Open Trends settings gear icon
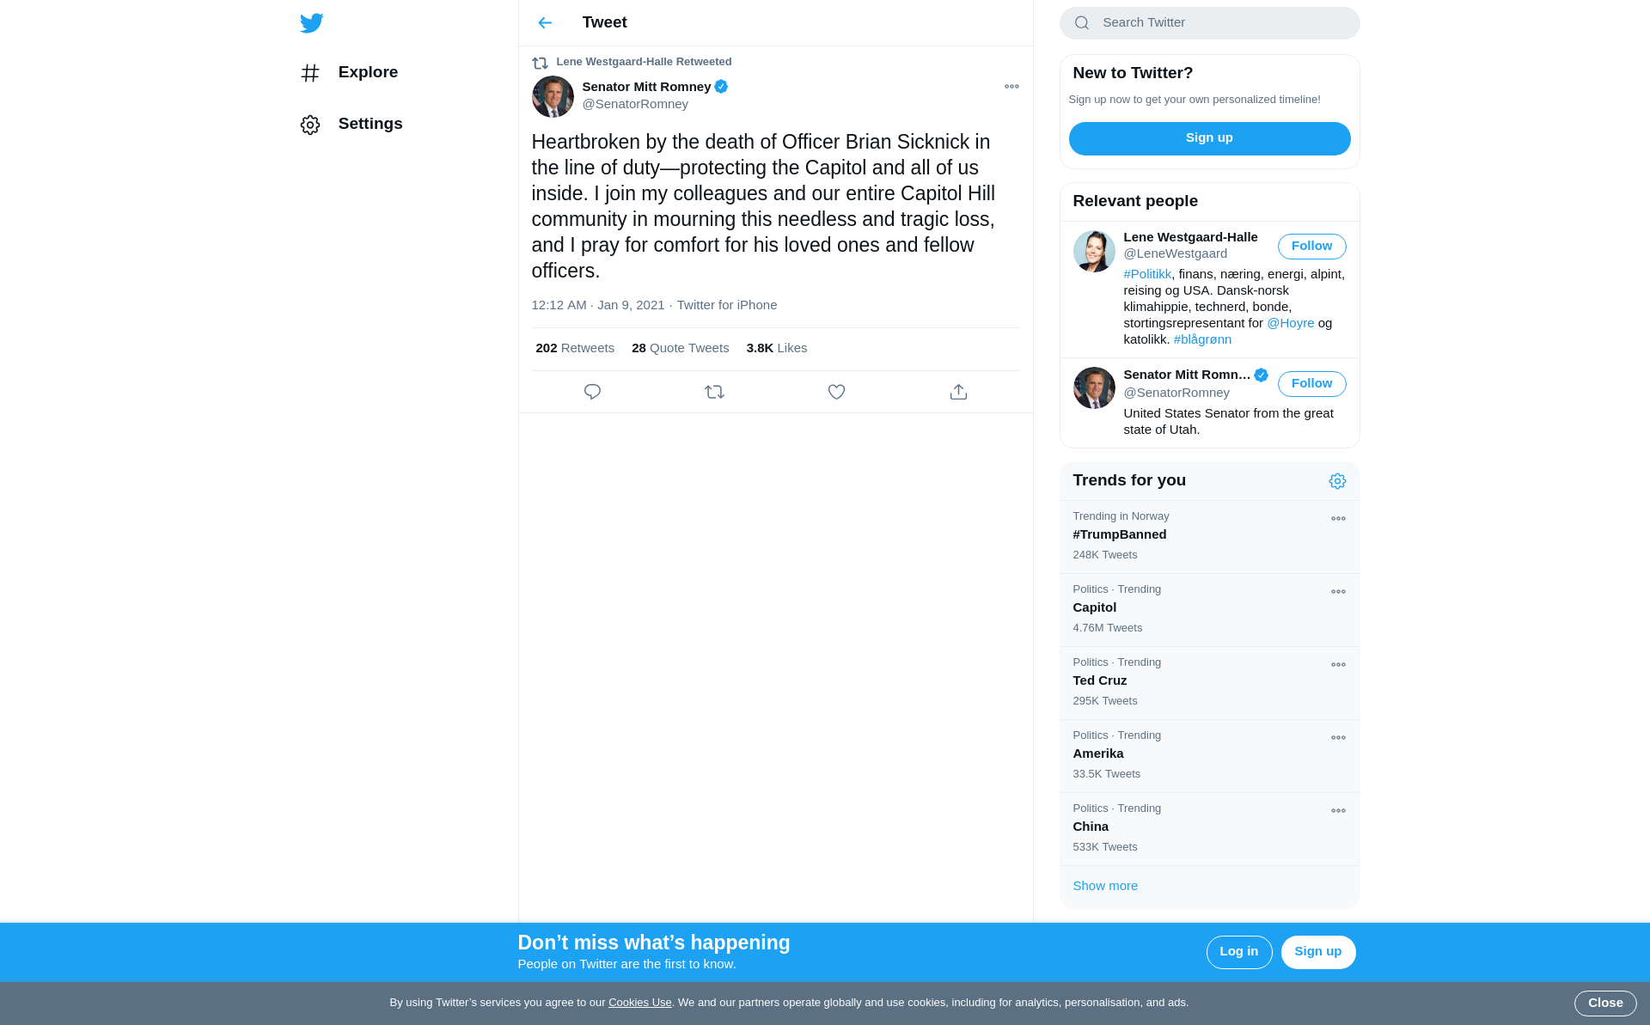Image resolution: width=1650 pixels, height=1025 pixels. pos(1337,481)
